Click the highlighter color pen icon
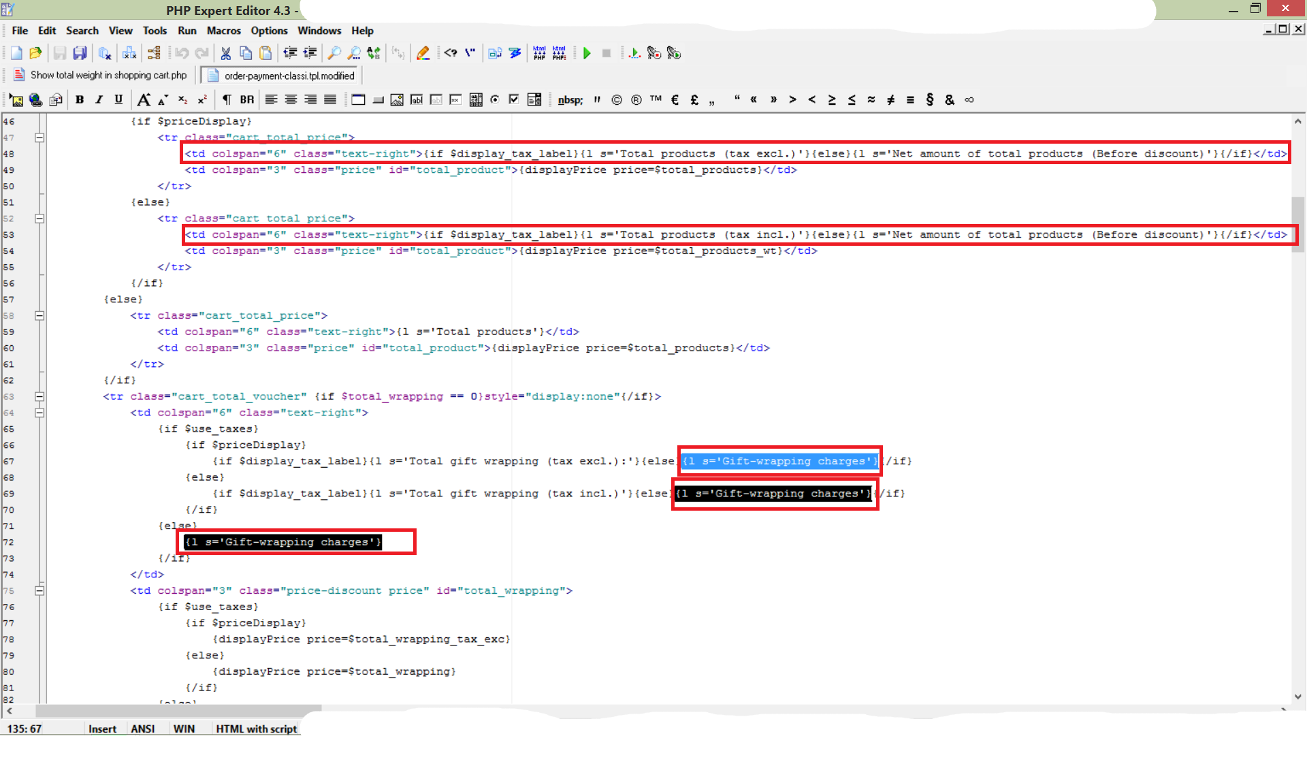The width and height of the screenshot is (1307, 766). coord(423,53)
